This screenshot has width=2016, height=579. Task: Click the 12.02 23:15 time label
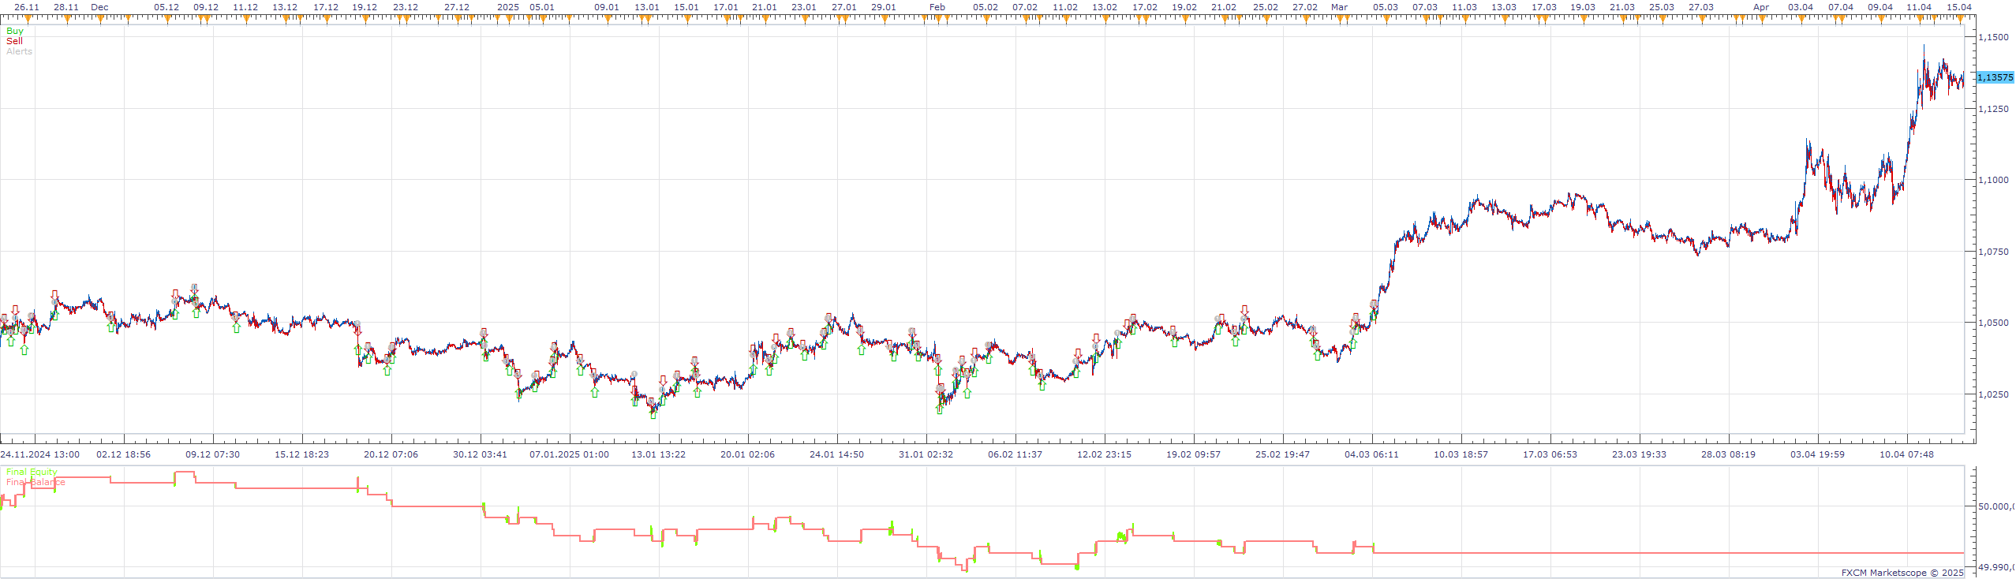point(1104,454)
